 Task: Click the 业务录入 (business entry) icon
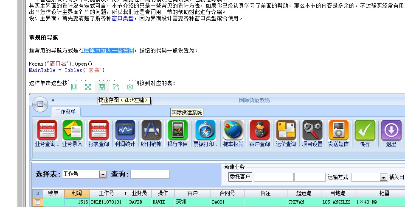tap(73, 130)
